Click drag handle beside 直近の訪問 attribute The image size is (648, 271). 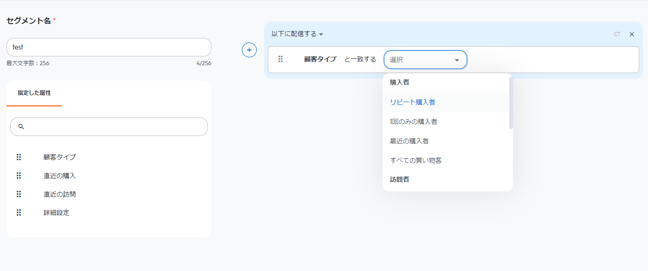(x=19, y=194)
